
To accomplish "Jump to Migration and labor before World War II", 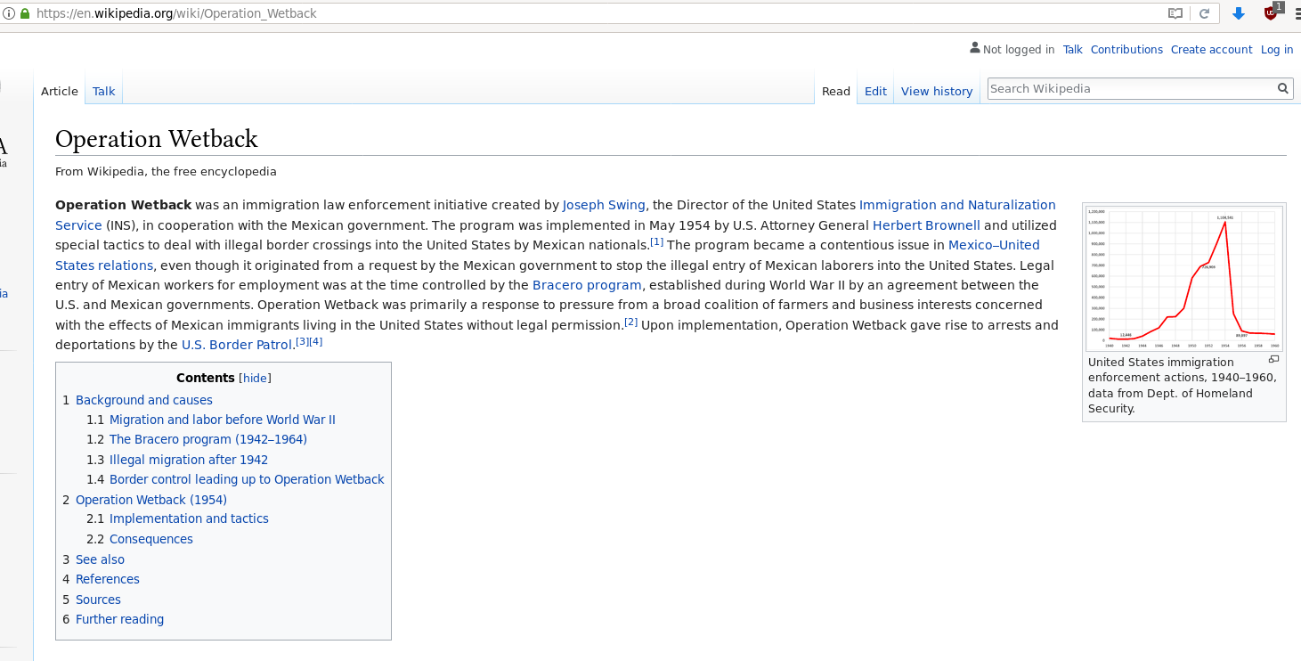I will (x=223, y=420).
